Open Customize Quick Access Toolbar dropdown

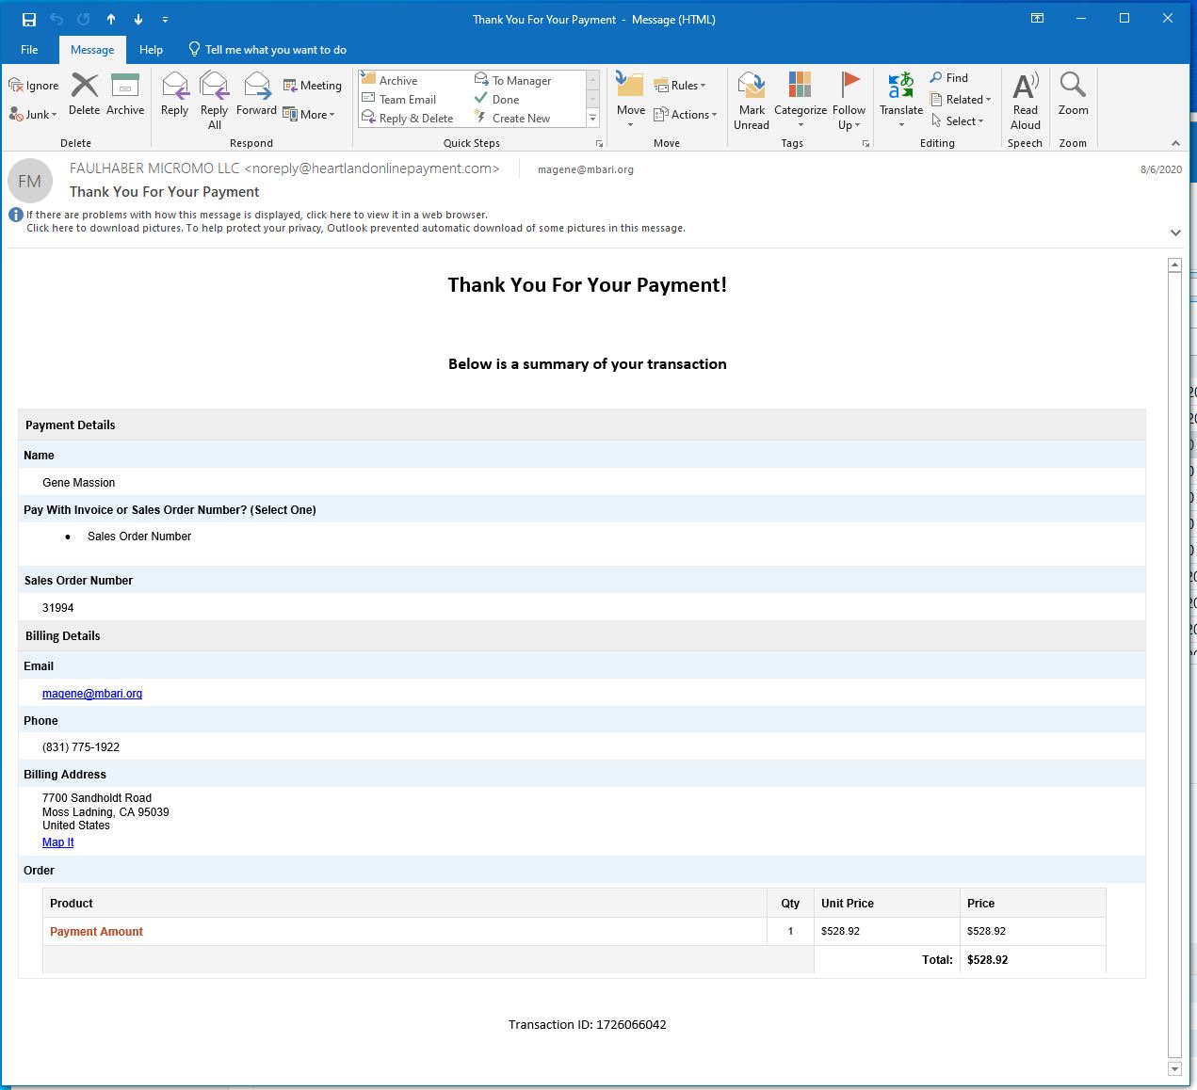(165, 19)
